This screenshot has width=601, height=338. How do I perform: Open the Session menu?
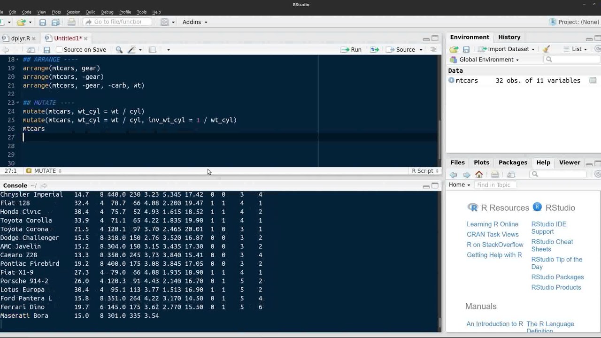click(73, 12)
